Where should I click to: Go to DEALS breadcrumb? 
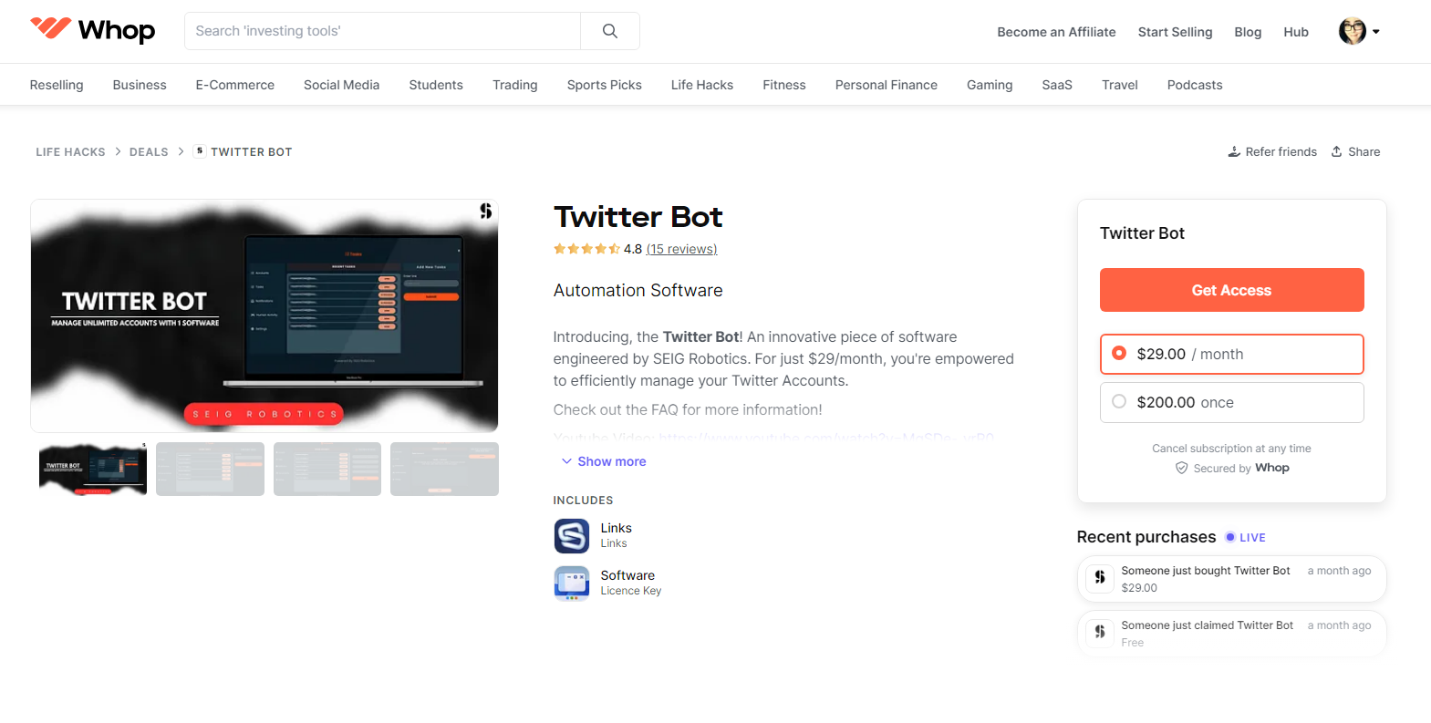(149, 152)
